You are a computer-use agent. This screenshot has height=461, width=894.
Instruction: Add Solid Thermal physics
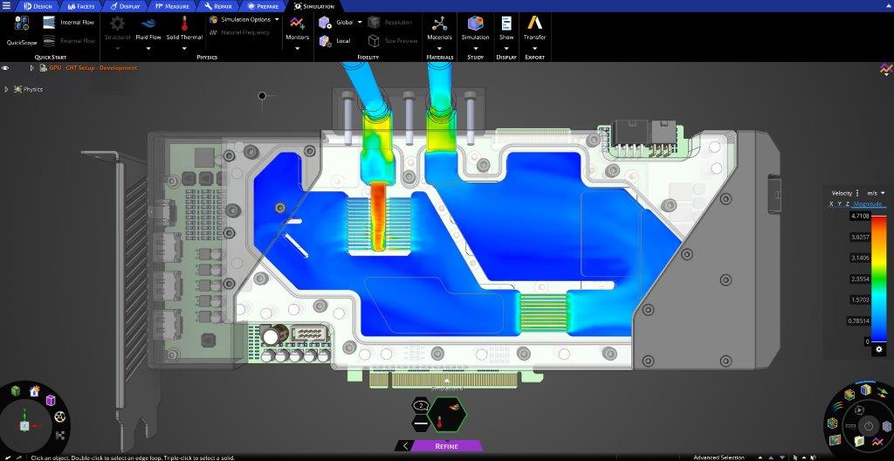pyautogui.click(x=184, y=29)
